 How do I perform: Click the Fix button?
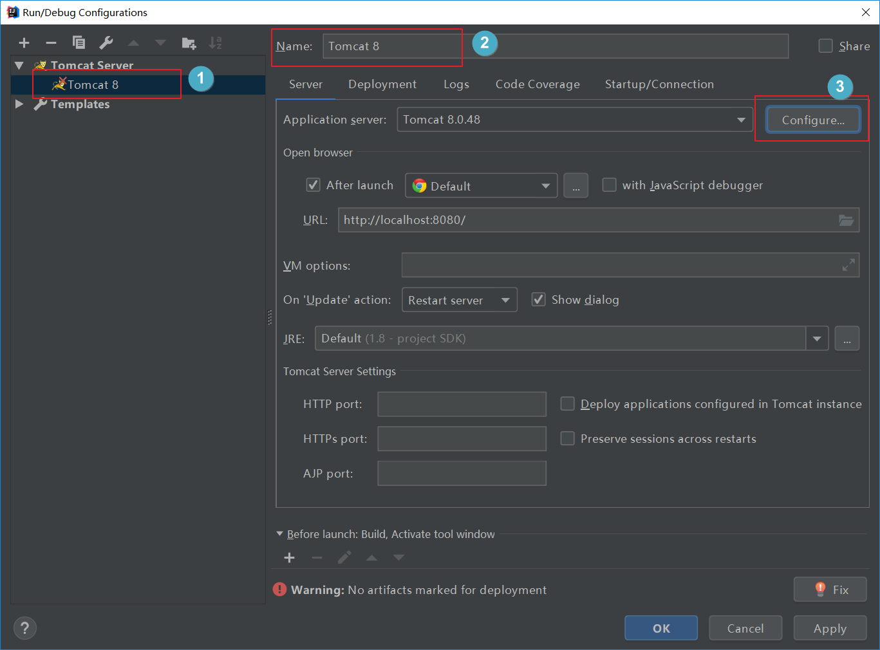[x=830, y=590]
